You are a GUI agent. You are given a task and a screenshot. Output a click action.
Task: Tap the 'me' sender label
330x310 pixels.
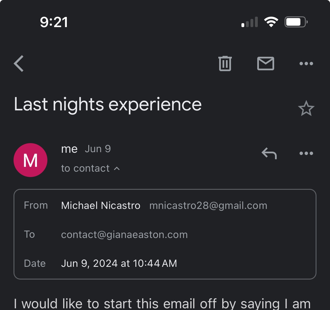(69, 149)
